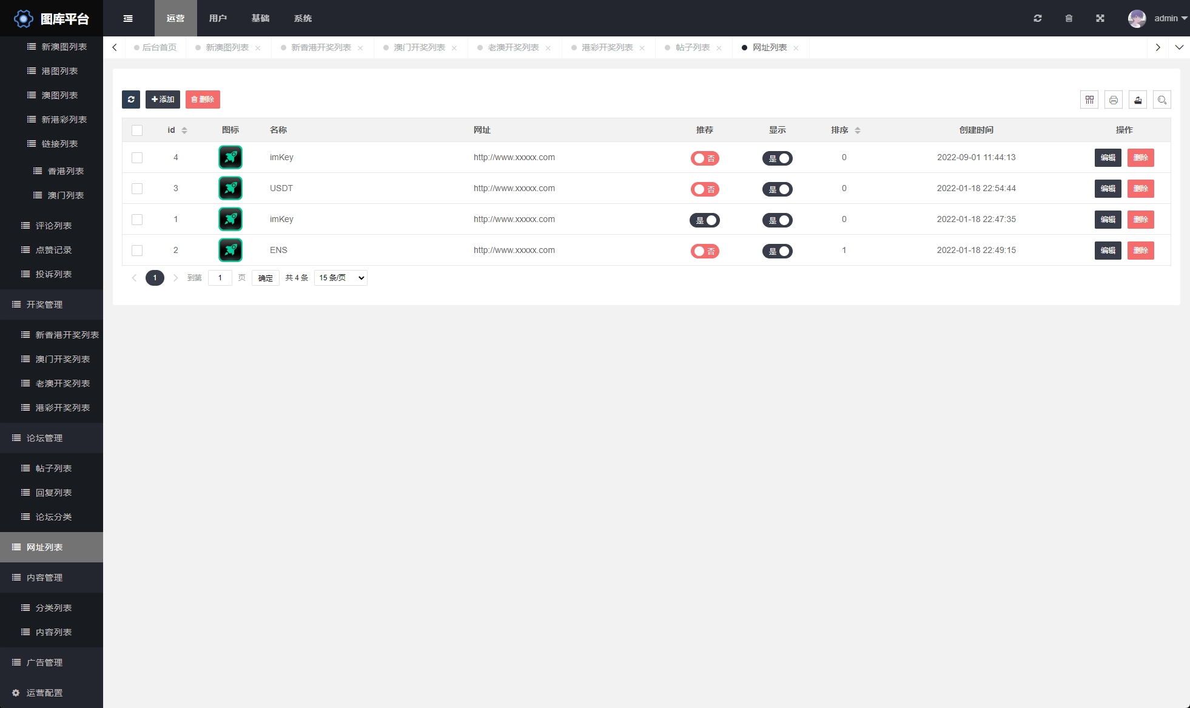This screenshot has width=1190, height=708.
Task: Click the 添加 button
Action: point(163,99)
